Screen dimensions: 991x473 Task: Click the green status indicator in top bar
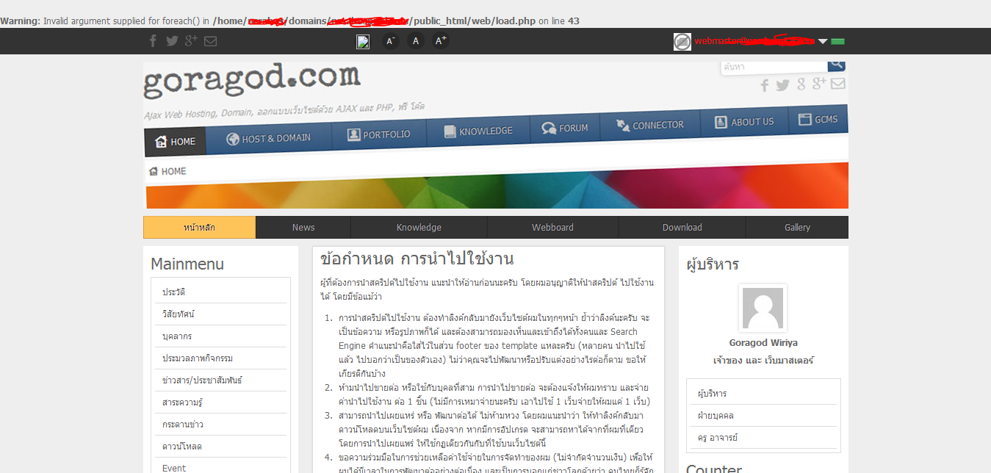(837, 42)
